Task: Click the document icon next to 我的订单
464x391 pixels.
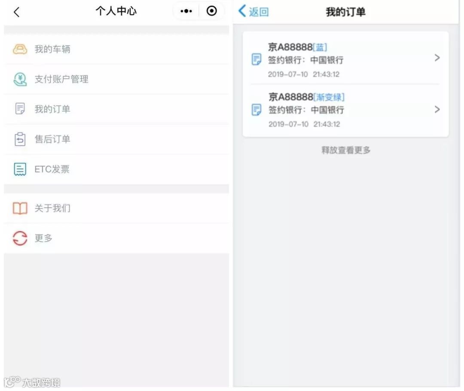Action: pos(20,109)
